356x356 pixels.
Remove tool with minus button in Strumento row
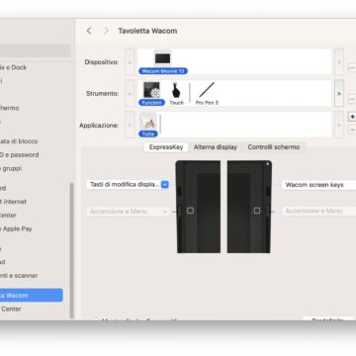(352, 99)
